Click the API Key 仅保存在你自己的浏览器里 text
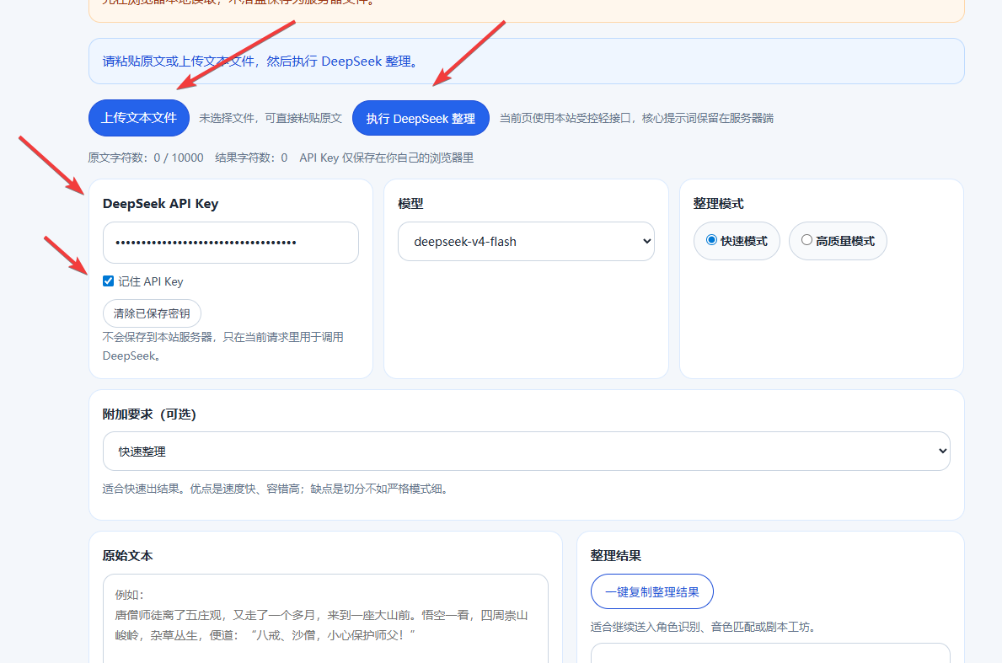Viewport: 1002px width, 663px height. point(387,158)
